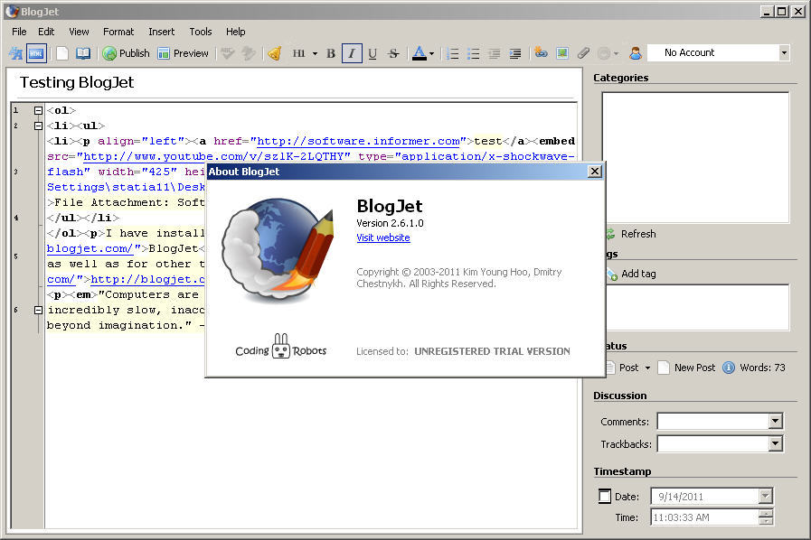Open the Format menu
The height and width of the screenshot is (540, 811).
click(118, 32)
